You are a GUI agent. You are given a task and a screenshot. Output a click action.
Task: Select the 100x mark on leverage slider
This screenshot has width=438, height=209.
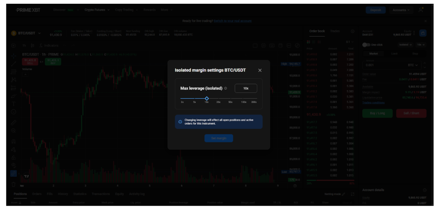pyautogui.click(x=244, y=102)
